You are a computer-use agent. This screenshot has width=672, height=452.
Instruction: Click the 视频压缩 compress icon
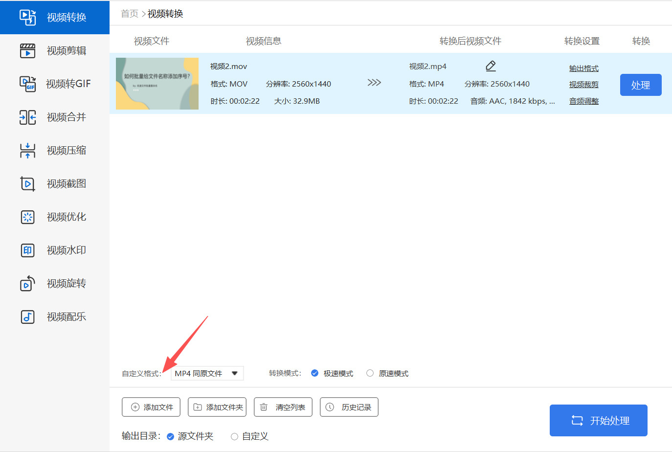coord(27,150)
